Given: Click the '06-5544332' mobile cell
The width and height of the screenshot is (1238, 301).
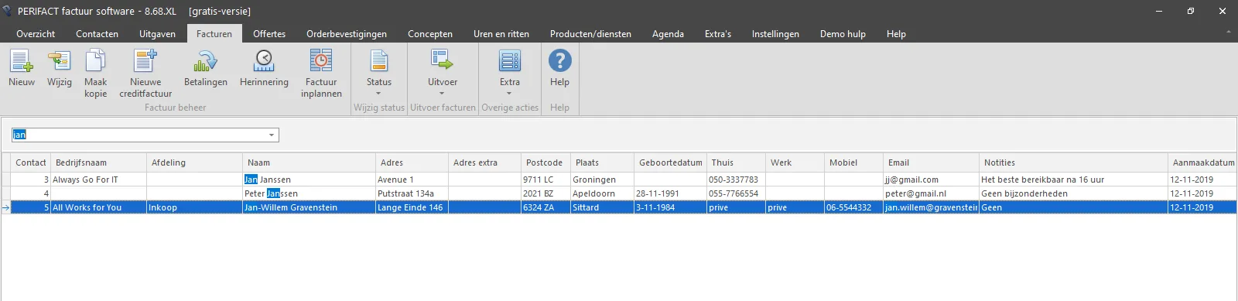Looking at the screenshot, I should coord(854,207).
